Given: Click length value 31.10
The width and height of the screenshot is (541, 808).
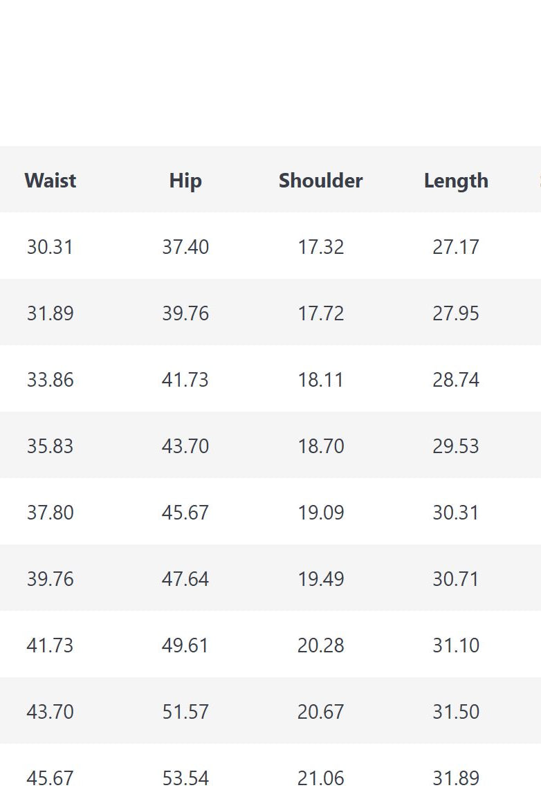Looking at the screenshot, I should coord(456,645).
